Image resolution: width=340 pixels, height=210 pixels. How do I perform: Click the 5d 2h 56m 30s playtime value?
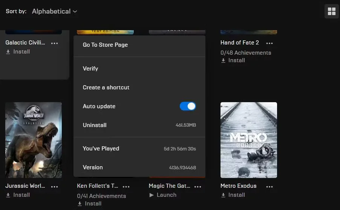(x=180, y=149)
